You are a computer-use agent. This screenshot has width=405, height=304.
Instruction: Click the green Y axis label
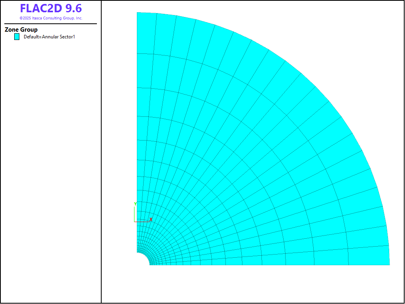(135, 204)
